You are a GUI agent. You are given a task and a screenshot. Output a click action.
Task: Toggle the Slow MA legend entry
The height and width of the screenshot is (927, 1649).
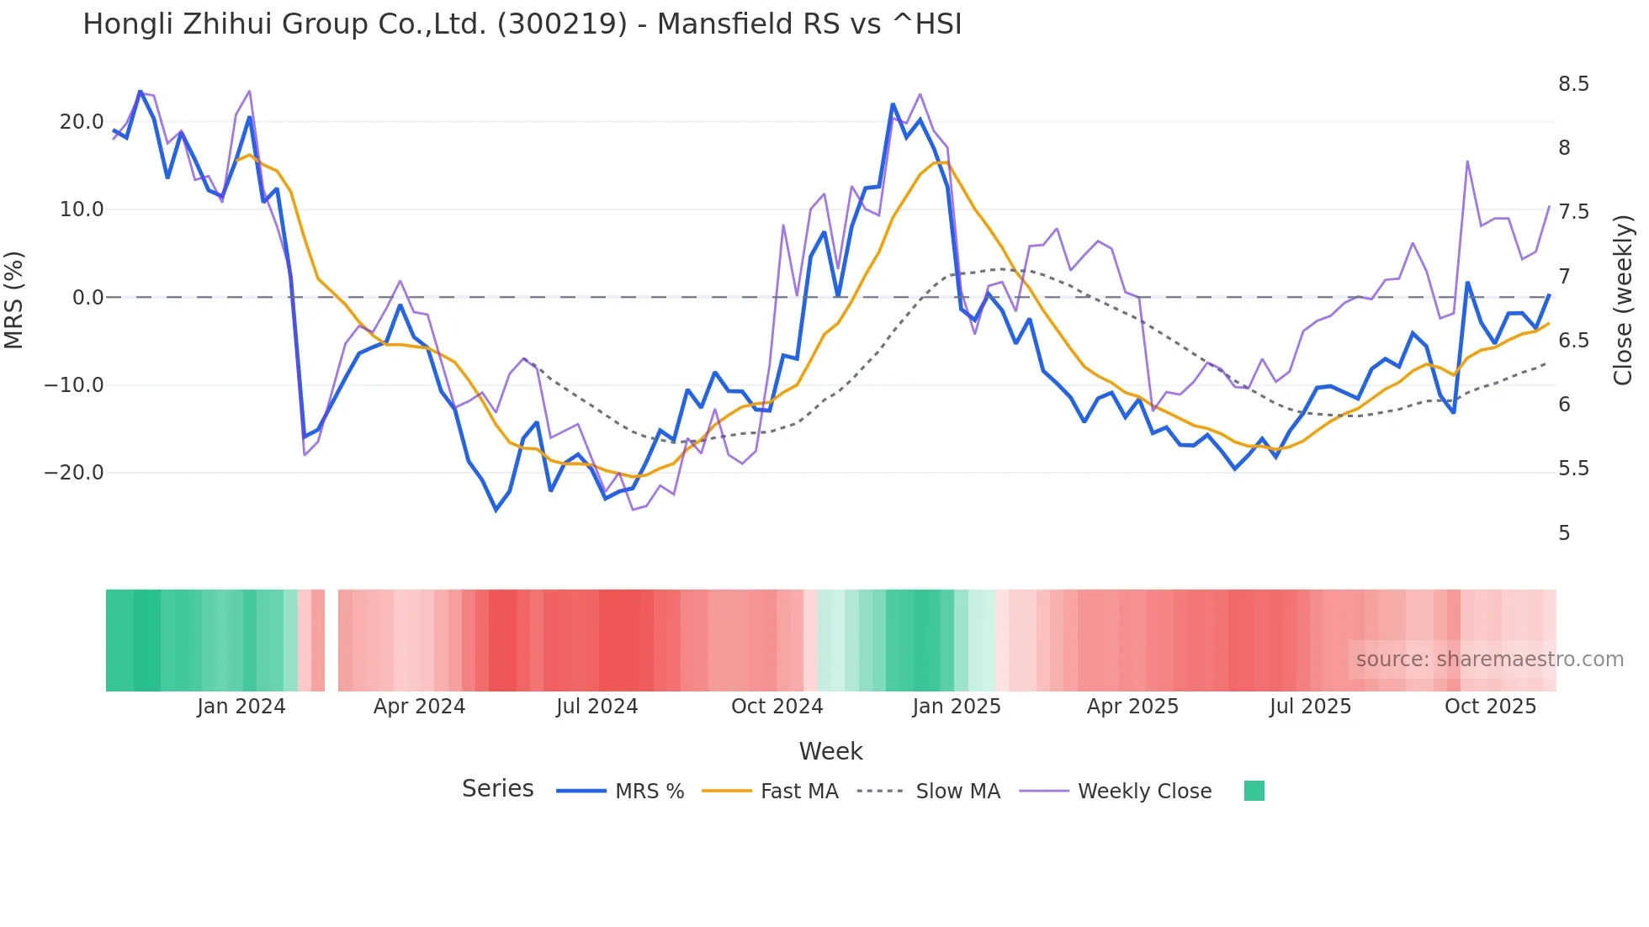[x=929, y=792]
